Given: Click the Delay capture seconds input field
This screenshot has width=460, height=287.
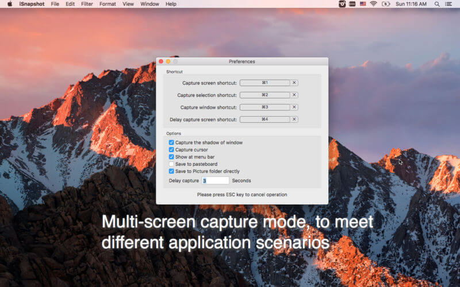Looking at the screenshot, I should click(215, 180).
